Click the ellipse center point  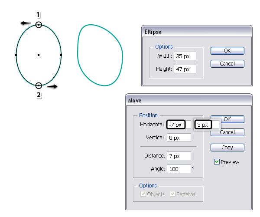(x=39, y=55)
